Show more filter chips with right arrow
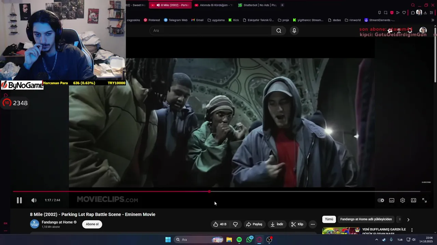The width and height of the screenshot is (437, 245). tap(408, 219)
